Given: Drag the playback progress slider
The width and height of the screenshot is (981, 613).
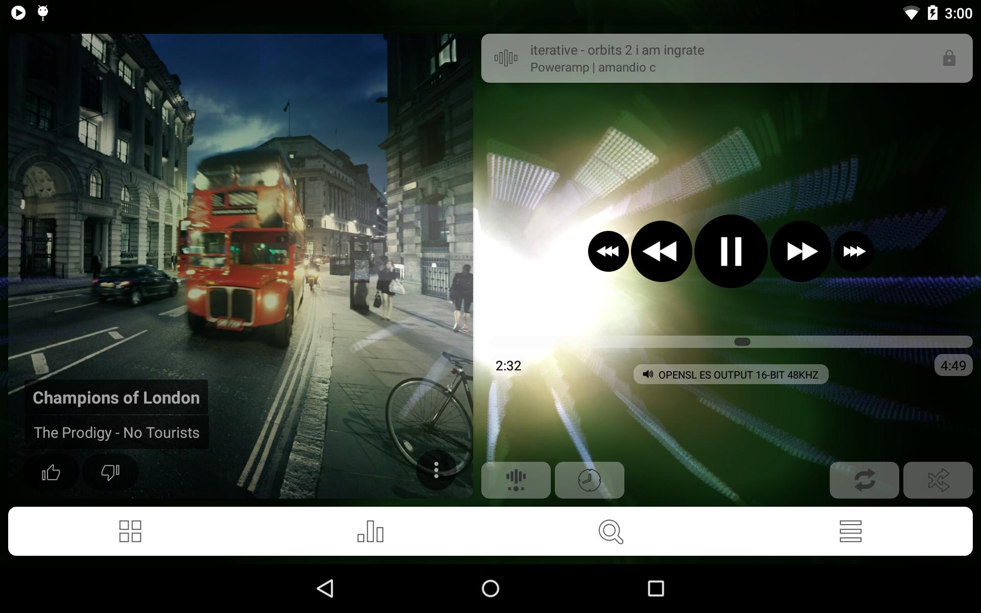Looking at the screenshot, I should pyautogui.click(x=741, y=341).
